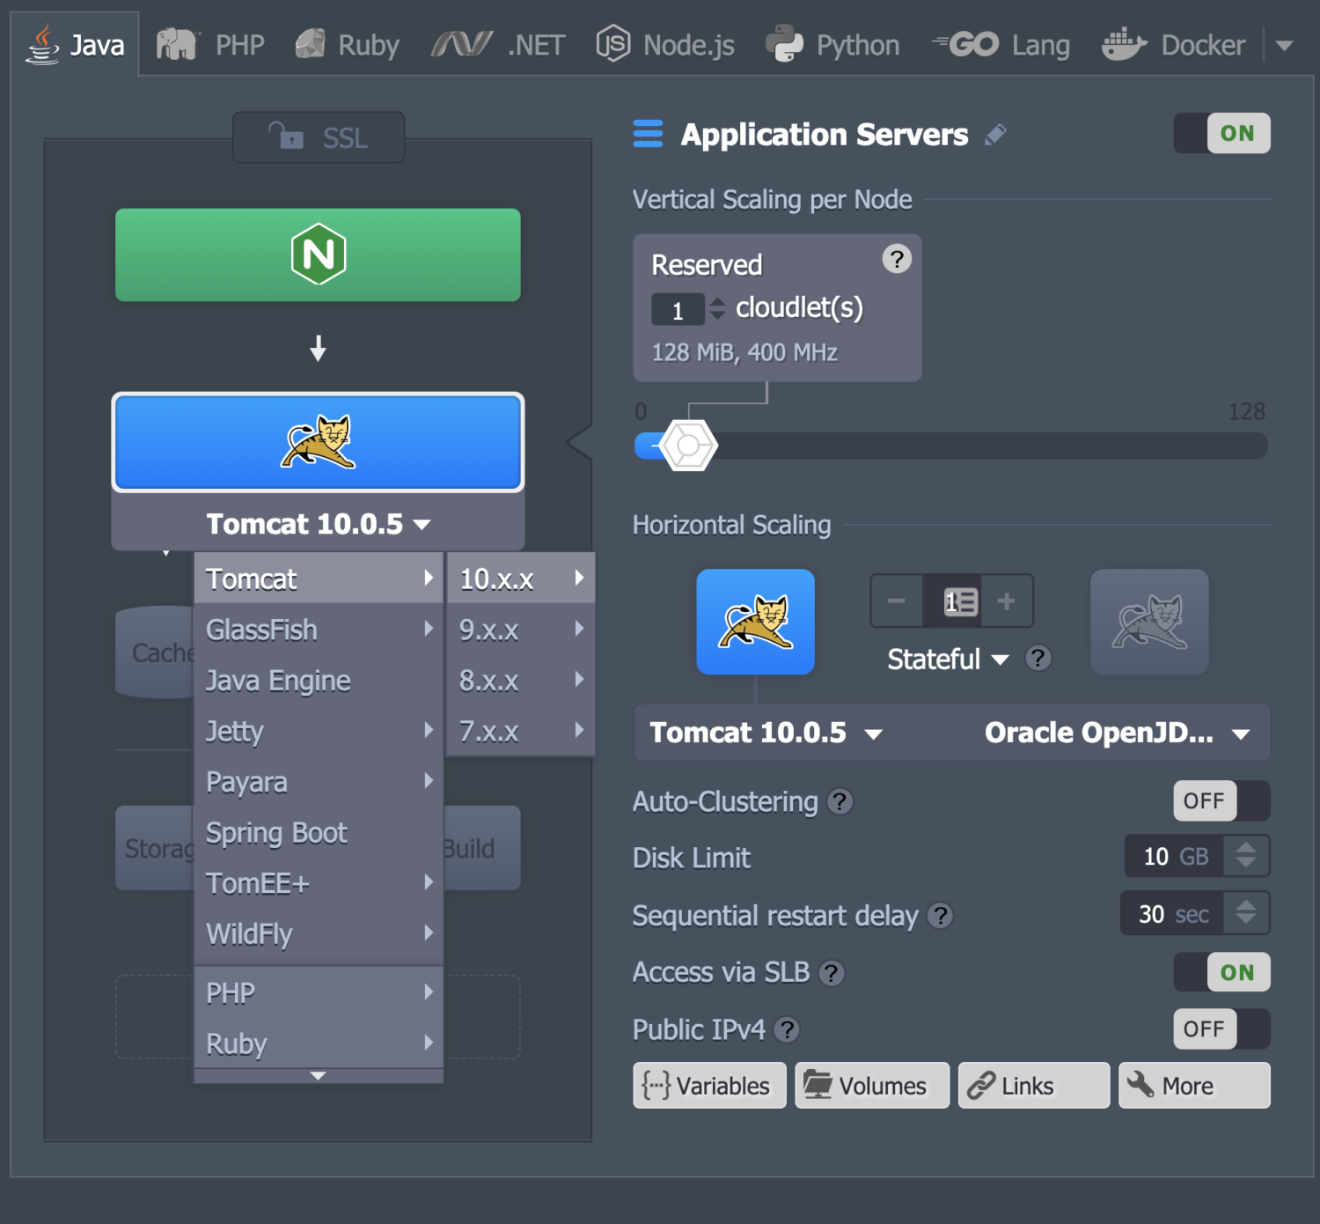Click the Auto-Clustering help question mark

(840, 802)
